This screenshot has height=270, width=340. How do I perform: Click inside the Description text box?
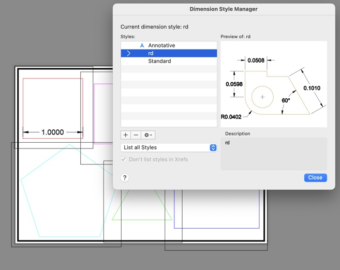274,154
